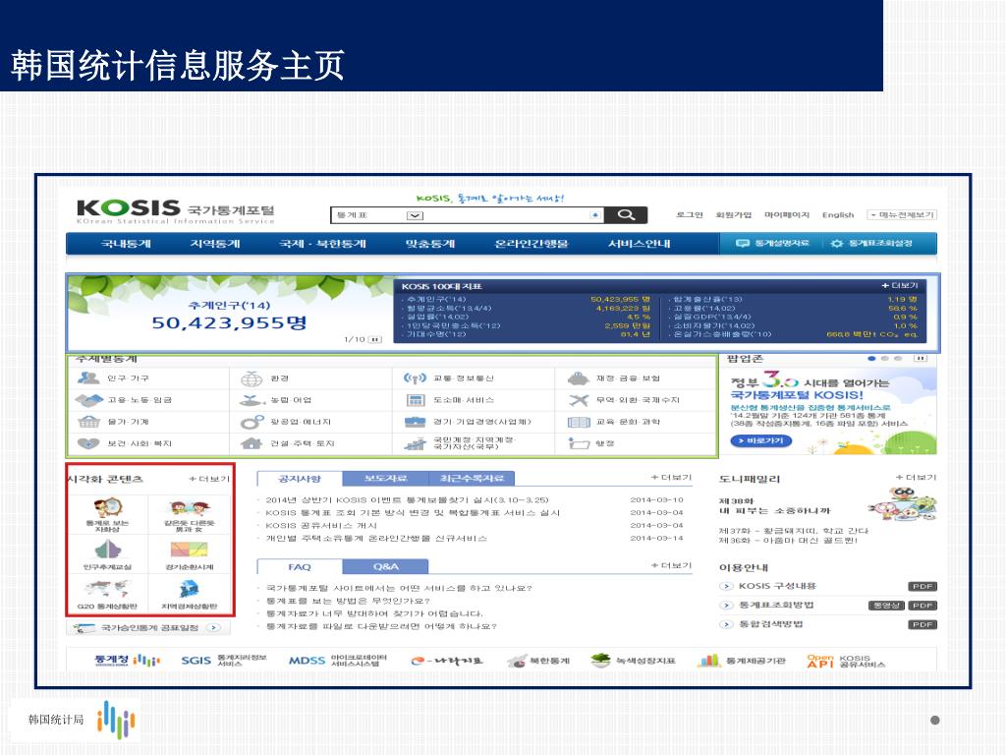This screenshot has width=1006, height=755.
Task: Click the 건설·주택·토지 house icon
Action: tap(251, 443)
